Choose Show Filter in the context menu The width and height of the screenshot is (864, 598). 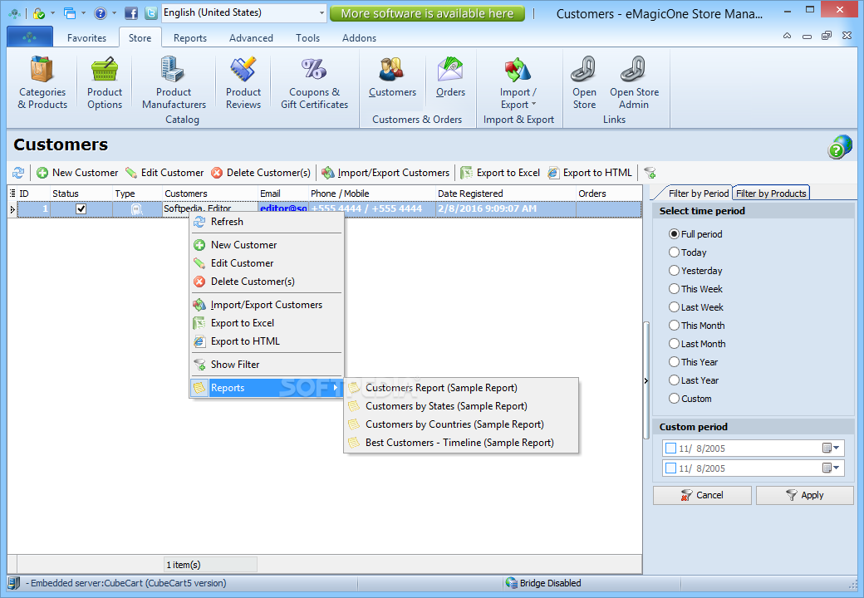point(267,365)
